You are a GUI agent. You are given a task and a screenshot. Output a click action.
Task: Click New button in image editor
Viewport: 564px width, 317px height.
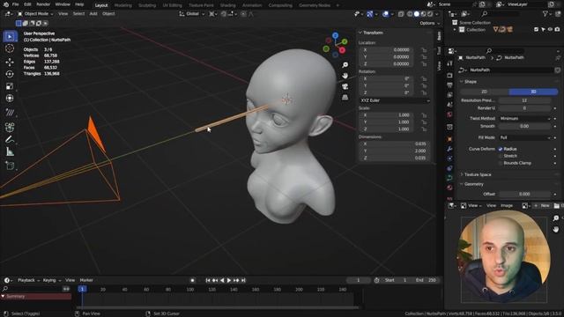543,205
